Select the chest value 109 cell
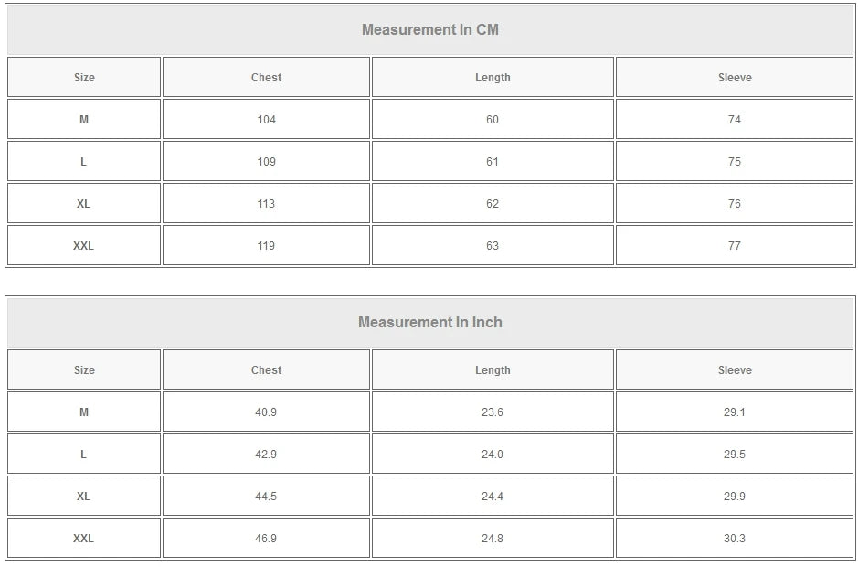The image size is (858, 567). (266, 162)
